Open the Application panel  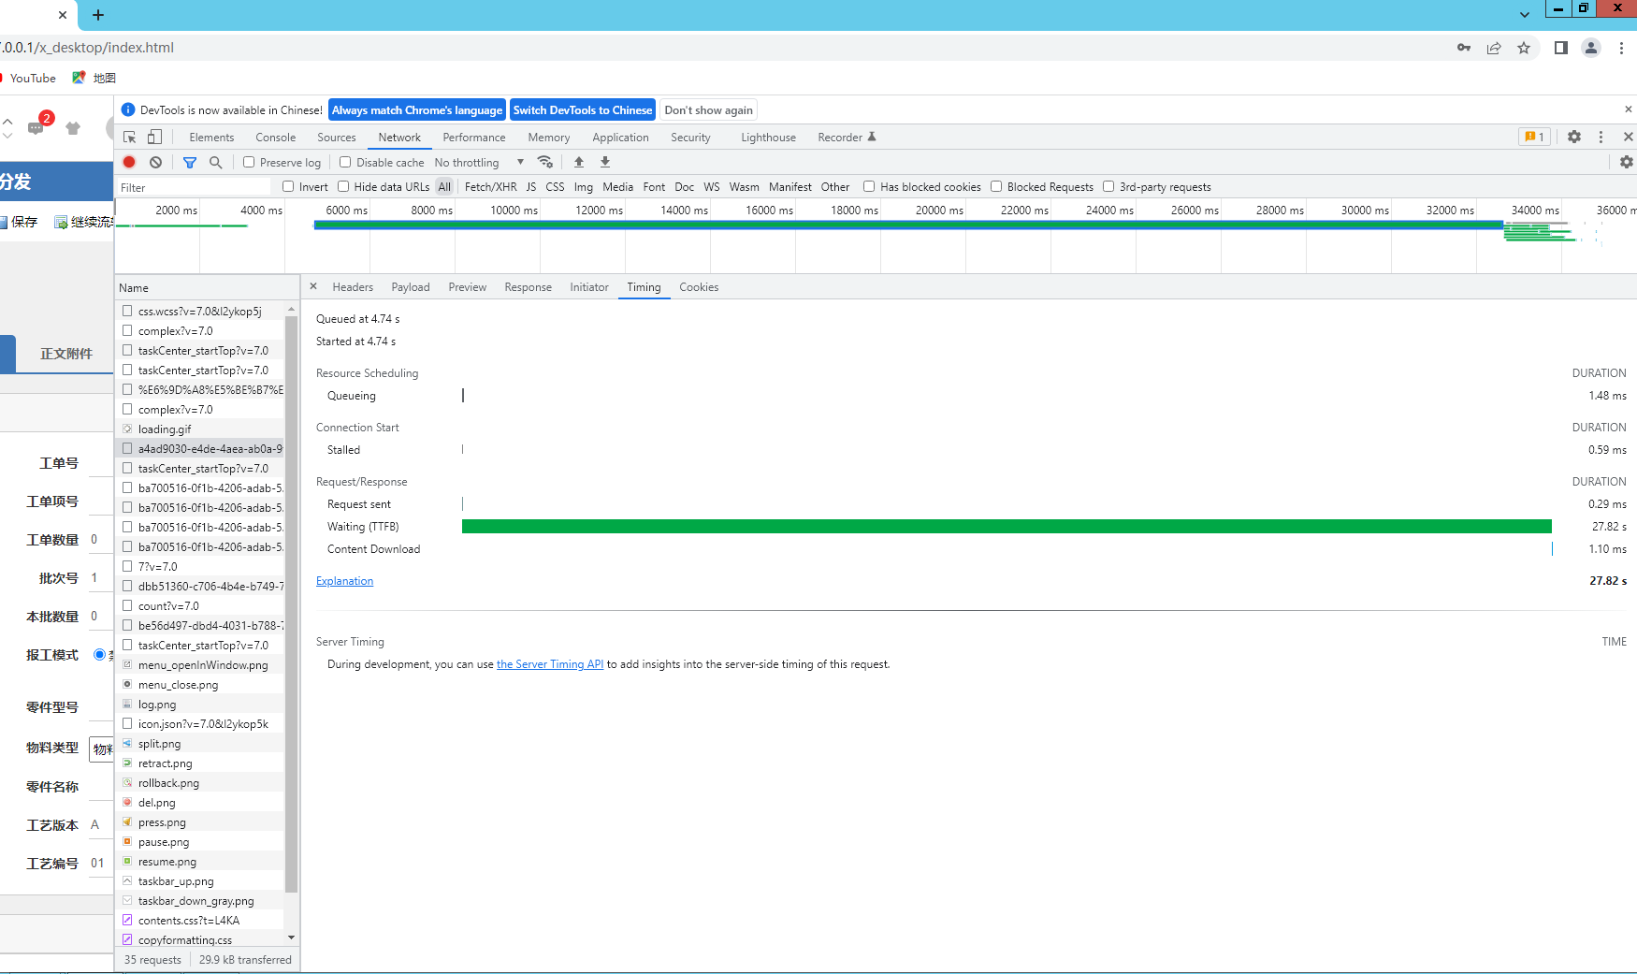pos(620,137)
